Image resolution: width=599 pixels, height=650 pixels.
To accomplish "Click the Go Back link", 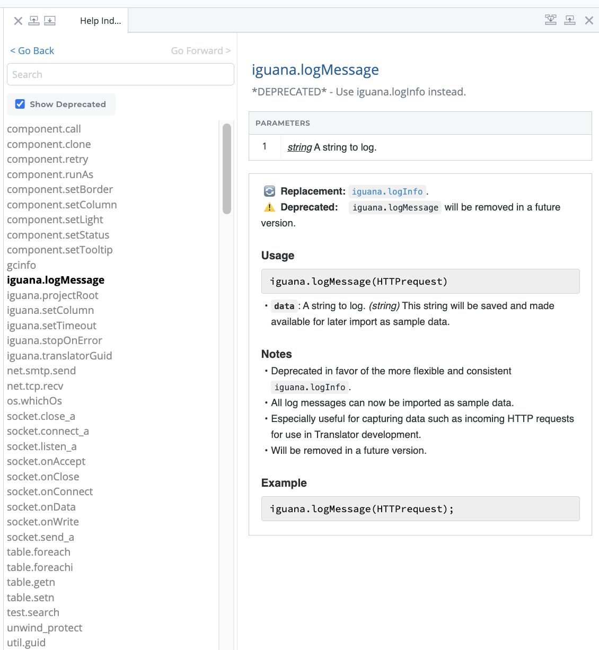I will [x=32, y=51].
